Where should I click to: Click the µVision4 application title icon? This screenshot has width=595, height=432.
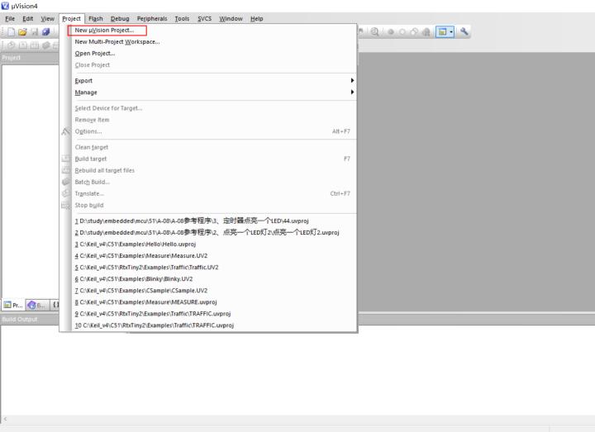click(5, 6)
